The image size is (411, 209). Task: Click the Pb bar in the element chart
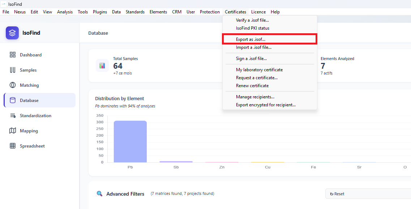[x=130, y=141]
